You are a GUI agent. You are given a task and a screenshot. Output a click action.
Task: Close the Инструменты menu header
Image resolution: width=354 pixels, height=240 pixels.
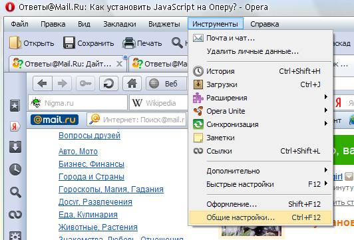[216, 24]
